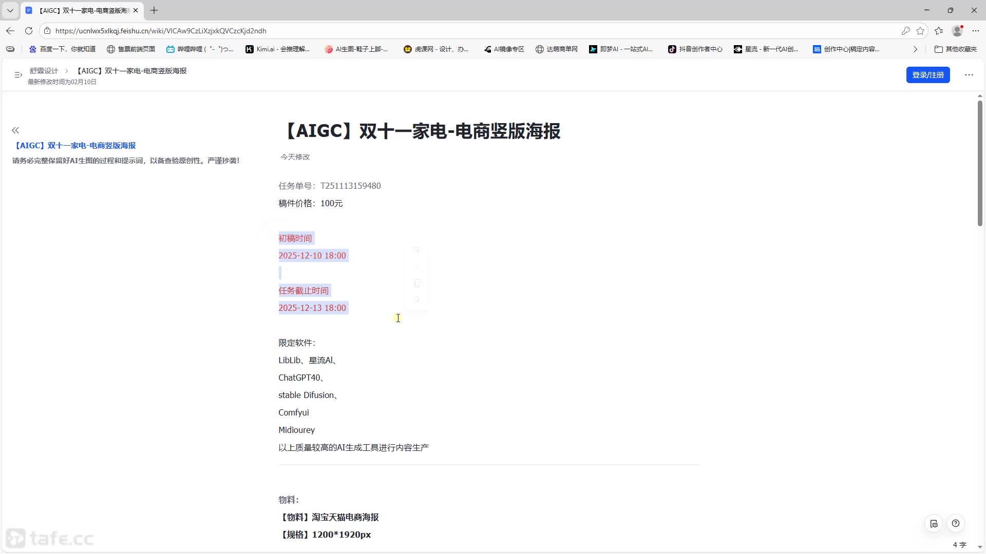Click the 登录/注册 button
The width and height of the screenshot is (986, 554).
pyautogui.click(x=928, y=75)
